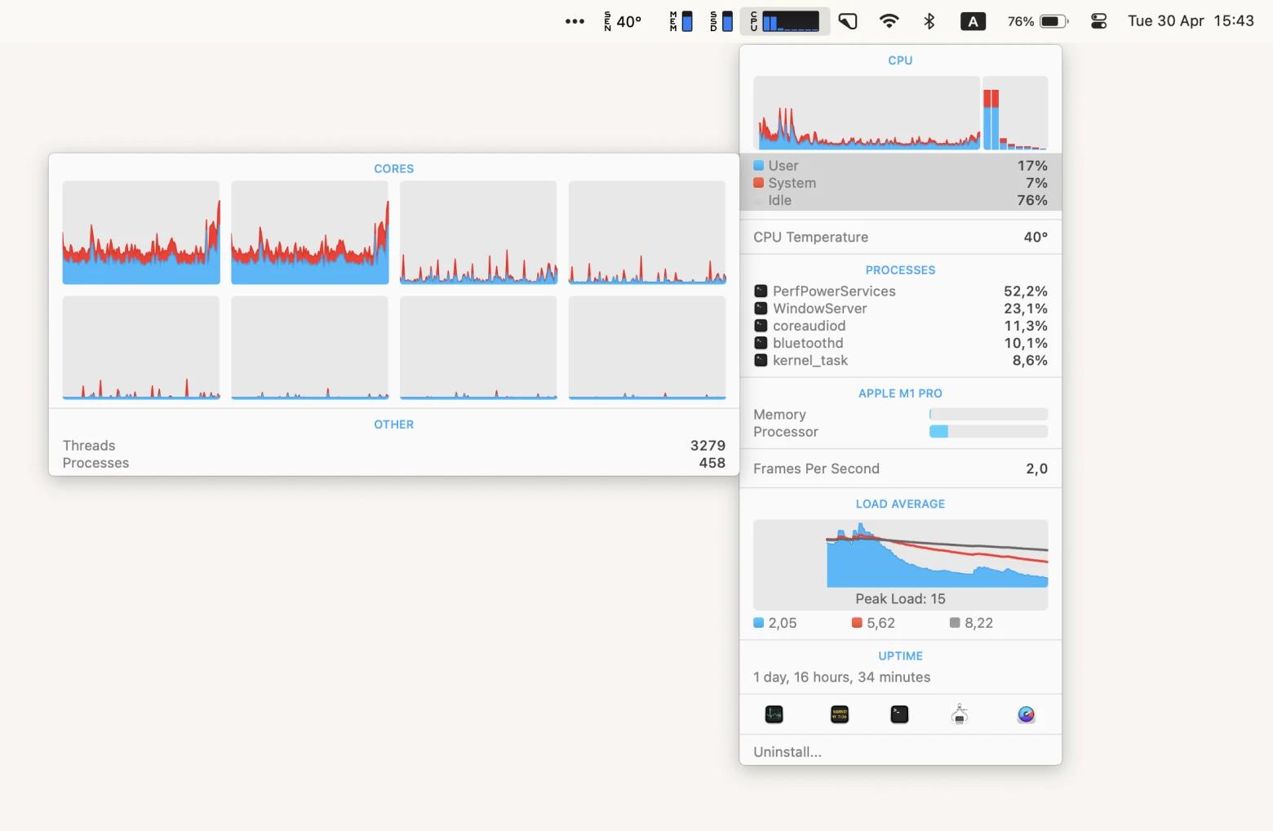Launch the Console app icon
Screen dimensions: 1273x831
tap(839, 715)
